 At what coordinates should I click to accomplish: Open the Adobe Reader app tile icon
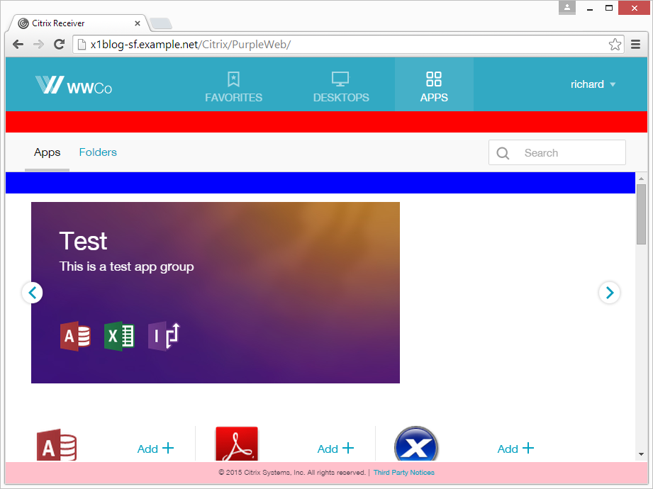(x=237, y=444)
